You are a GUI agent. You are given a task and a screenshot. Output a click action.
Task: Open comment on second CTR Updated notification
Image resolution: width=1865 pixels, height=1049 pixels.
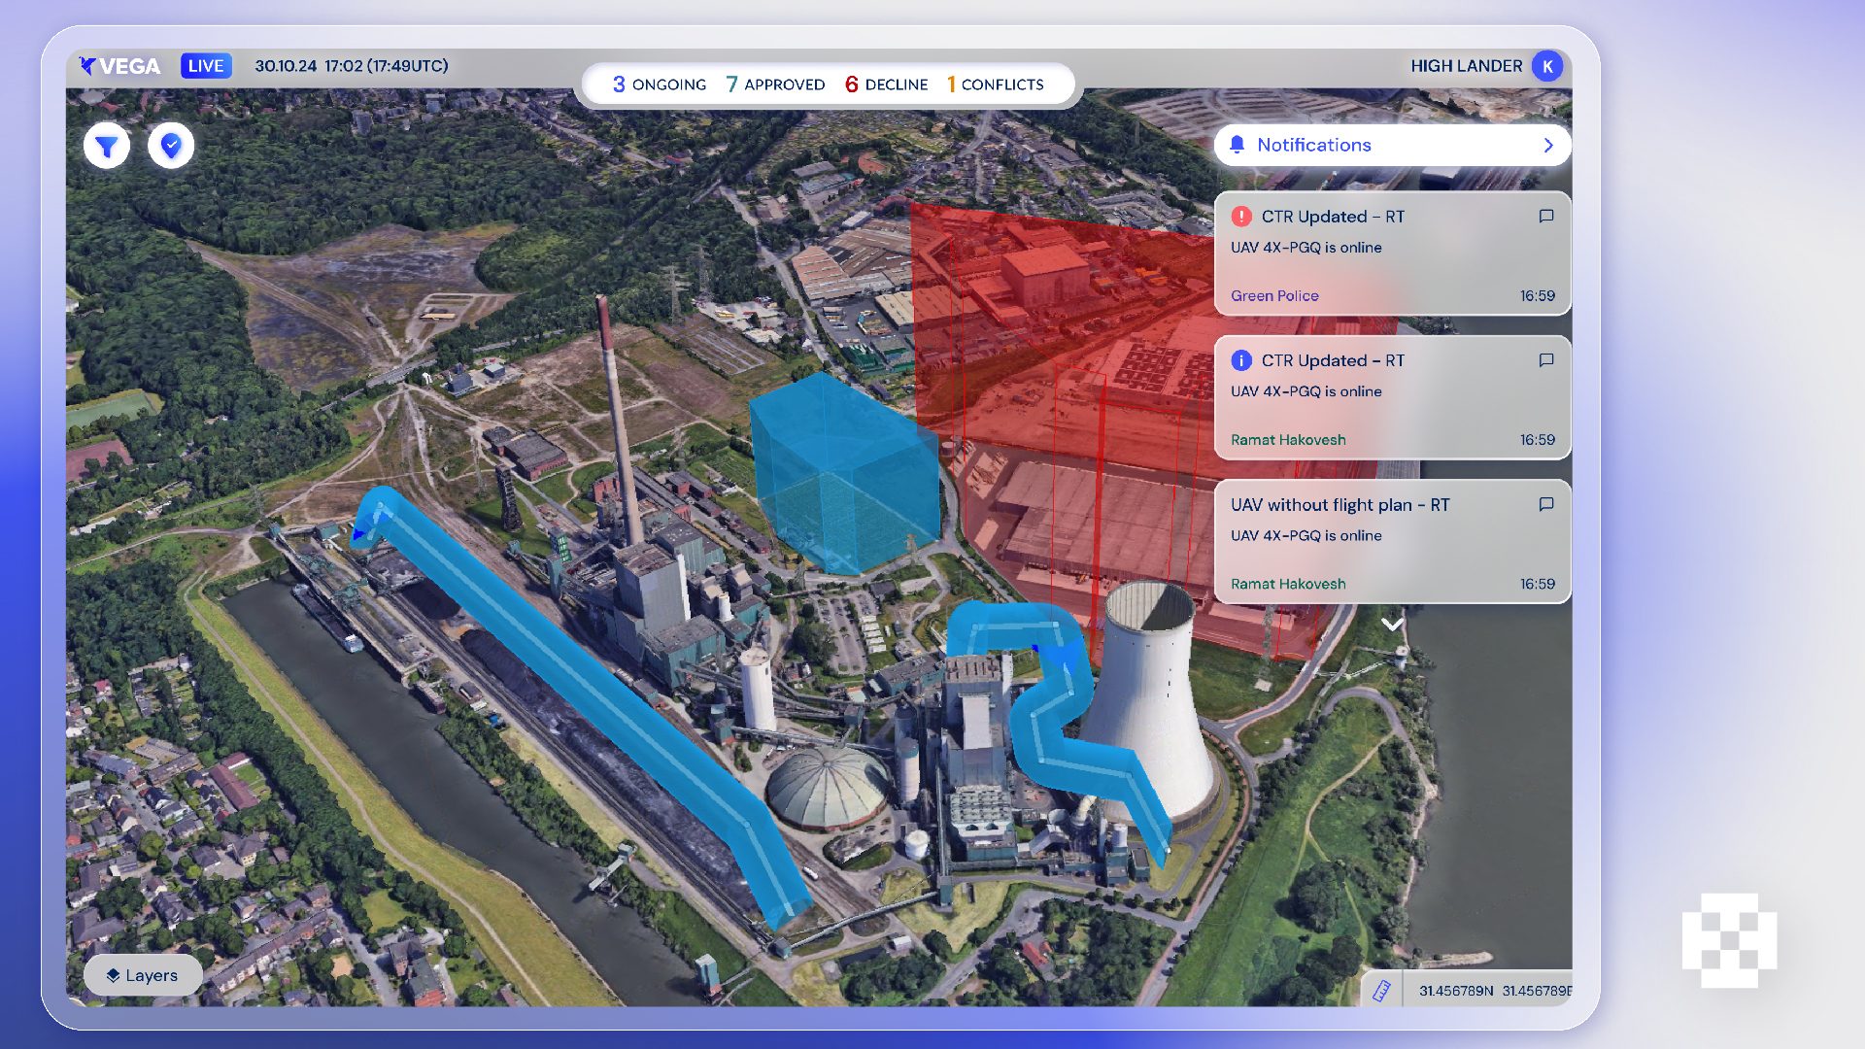point(1545,360)
